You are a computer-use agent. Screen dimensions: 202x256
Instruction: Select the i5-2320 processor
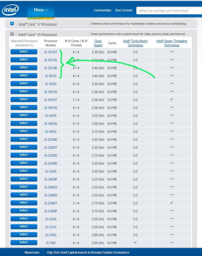coord(24,219)
